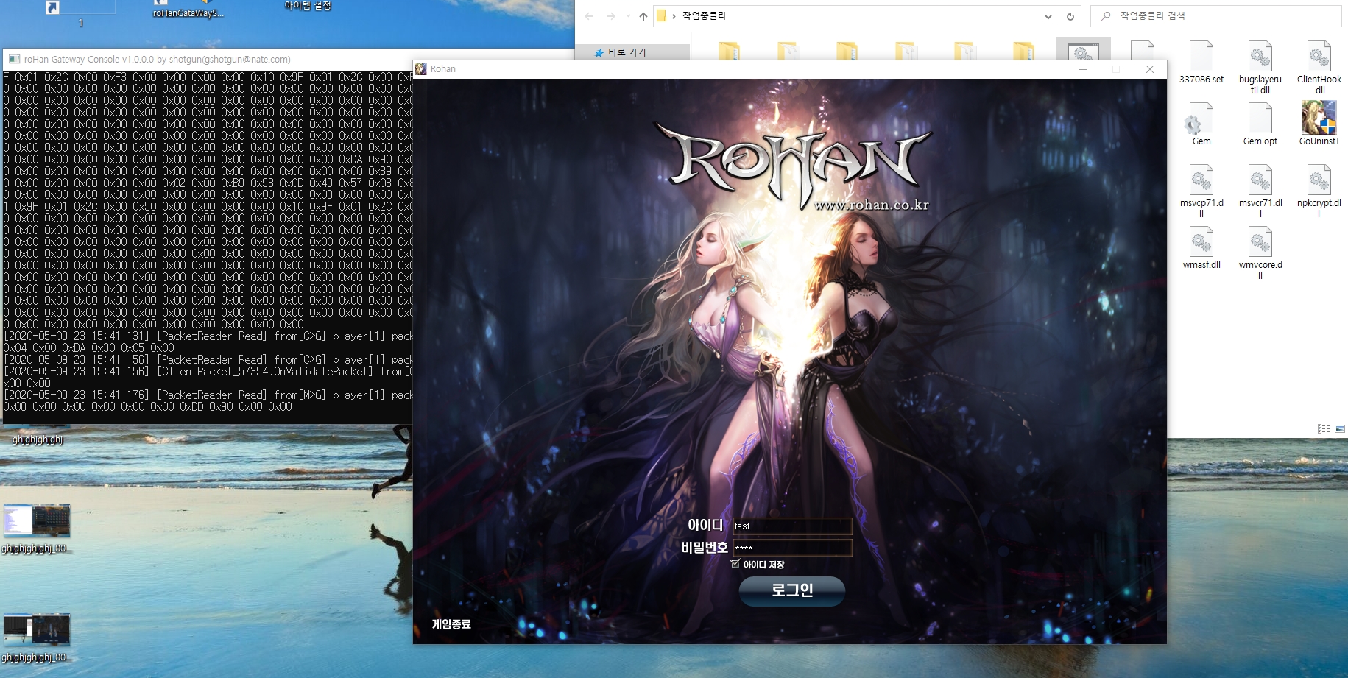Open the upper ghjghjghjghj_00 screenshot thumbnail

pyautogui.click(x=37, y=529)
